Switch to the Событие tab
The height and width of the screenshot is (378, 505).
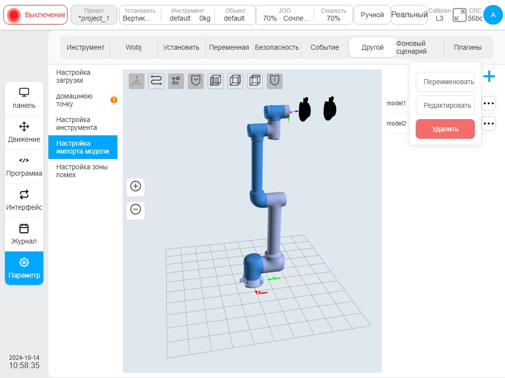point(325,47)
